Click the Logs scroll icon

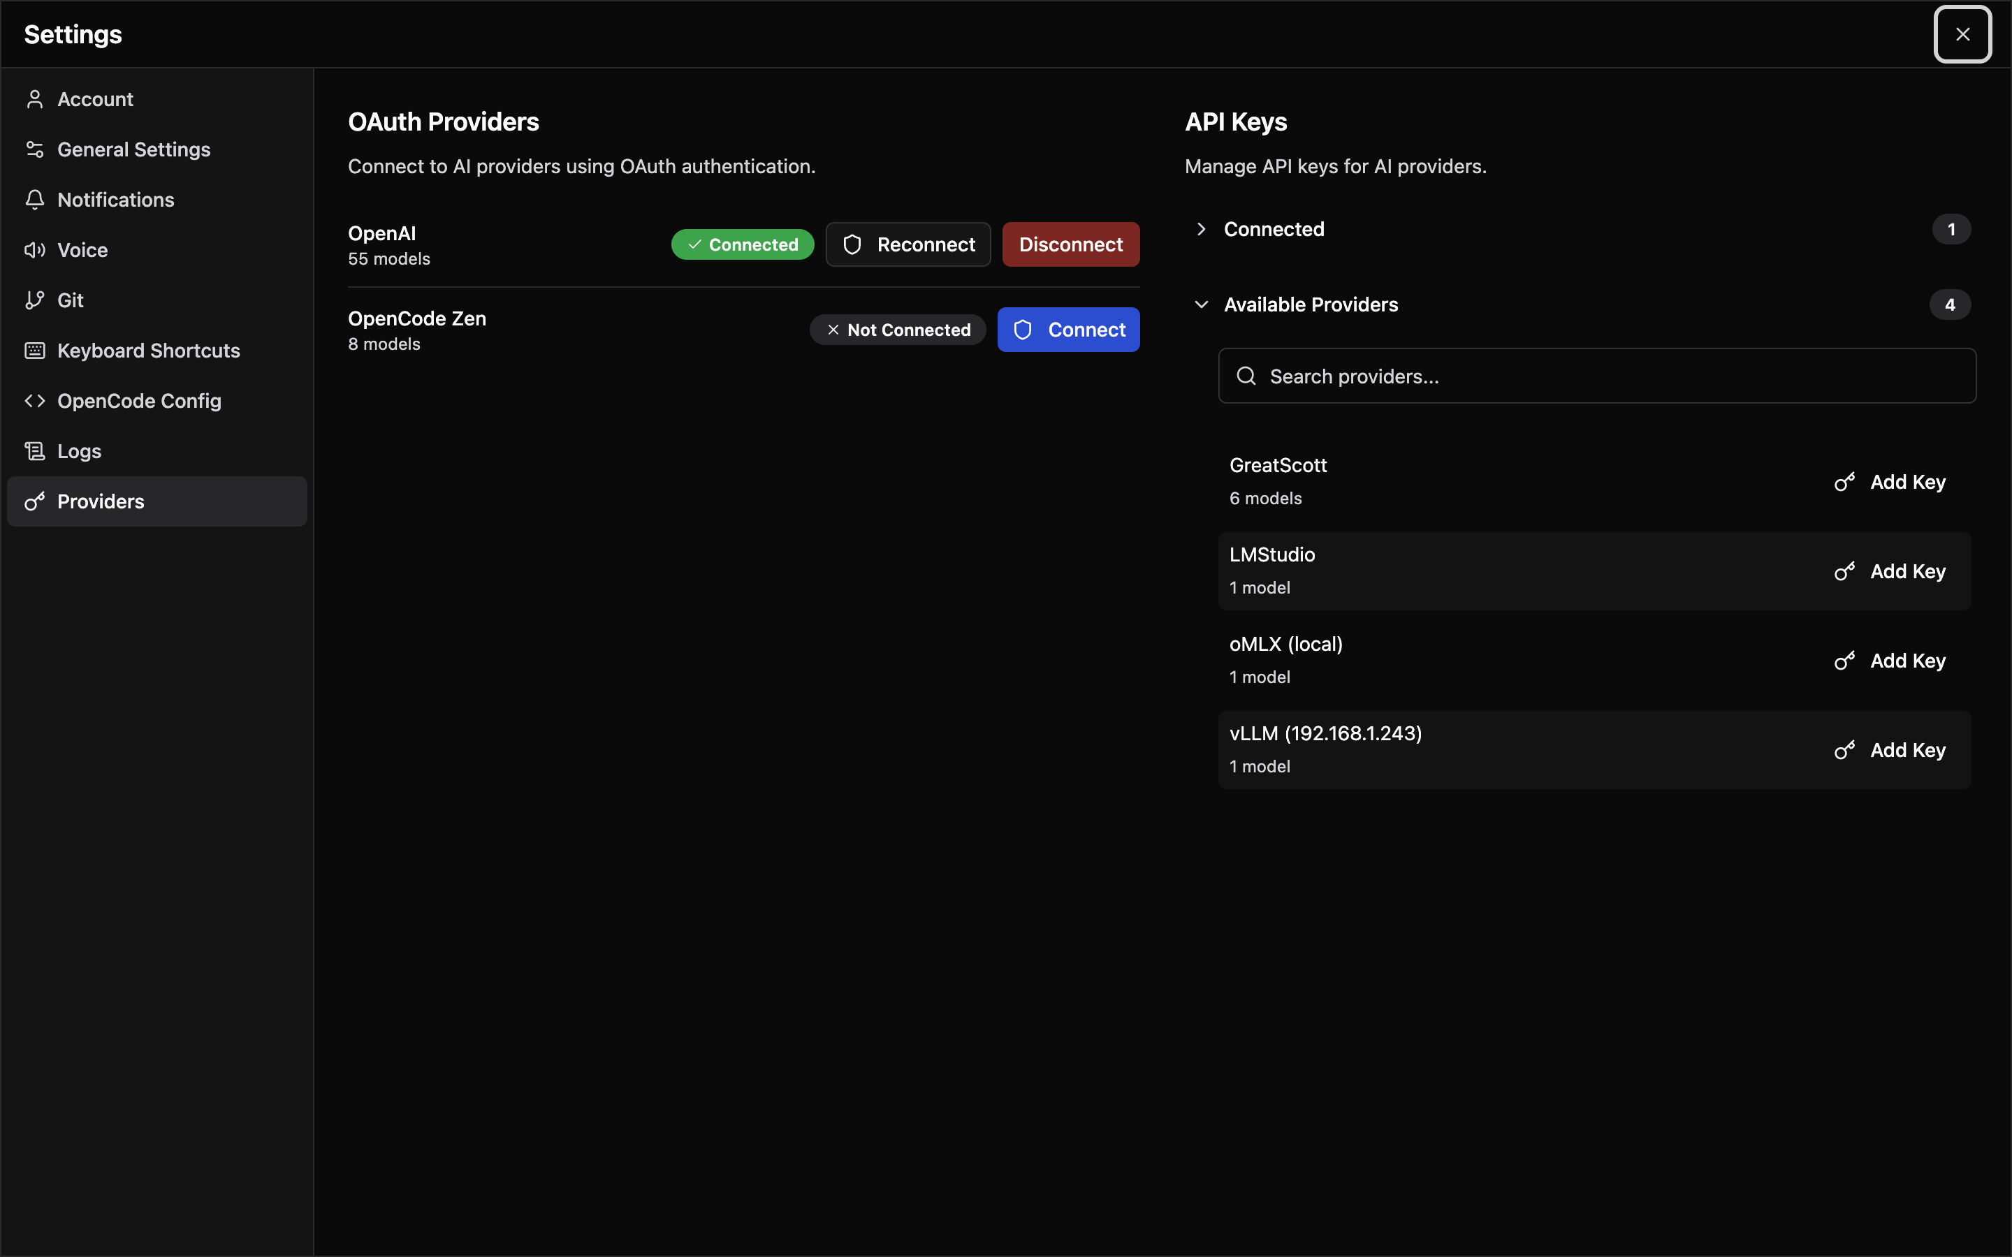pos(34,451)
